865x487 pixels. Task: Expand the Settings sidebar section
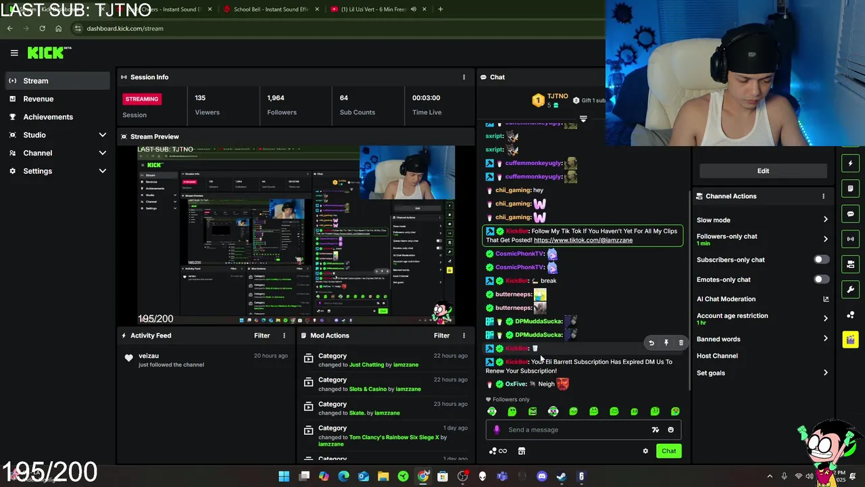[103, 171]
